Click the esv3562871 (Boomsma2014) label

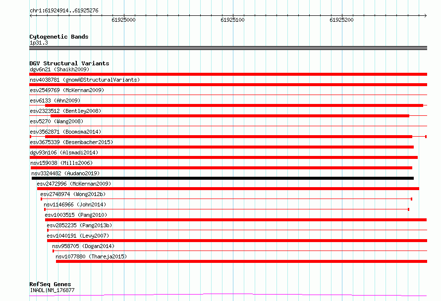click(x=65, y=132)
